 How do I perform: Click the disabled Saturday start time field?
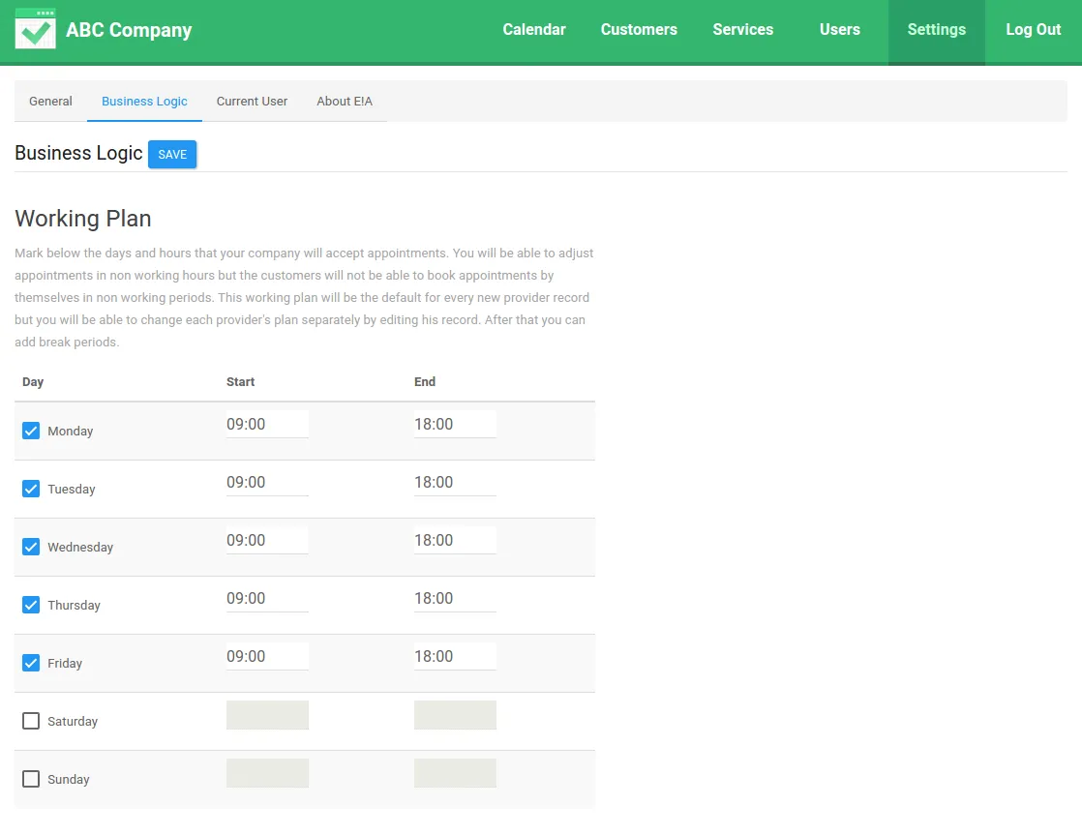point(267,715)
